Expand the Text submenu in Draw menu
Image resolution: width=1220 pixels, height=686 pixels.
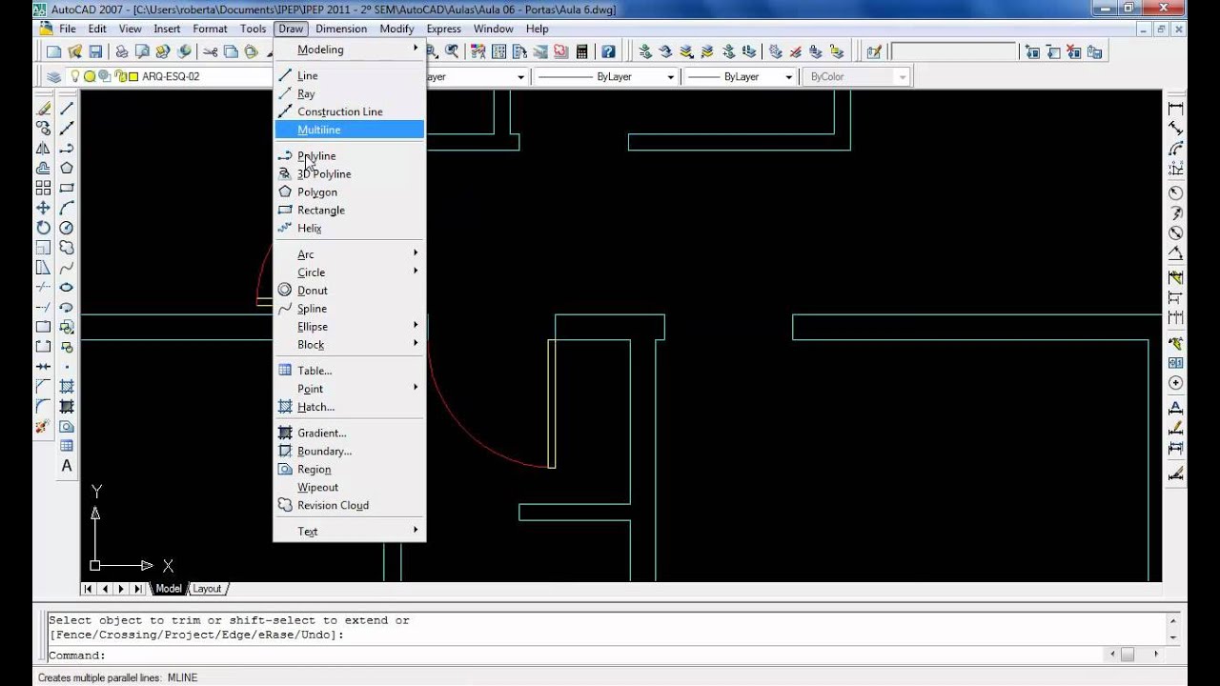(x=349, y=532)
